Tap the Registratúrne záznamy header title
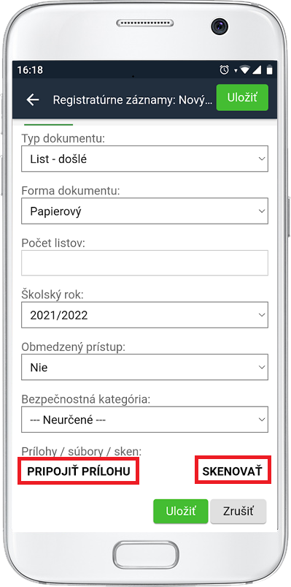The height and width of the screenshot is (587, 291). click(133, 100)
